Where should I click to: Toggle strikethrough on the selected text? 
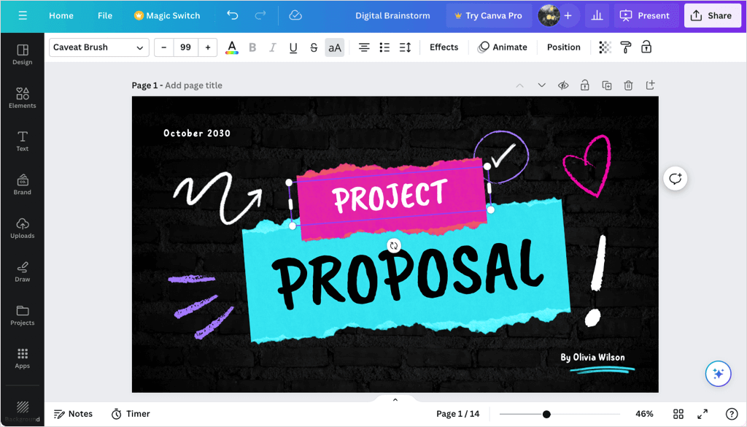[313, 47]
